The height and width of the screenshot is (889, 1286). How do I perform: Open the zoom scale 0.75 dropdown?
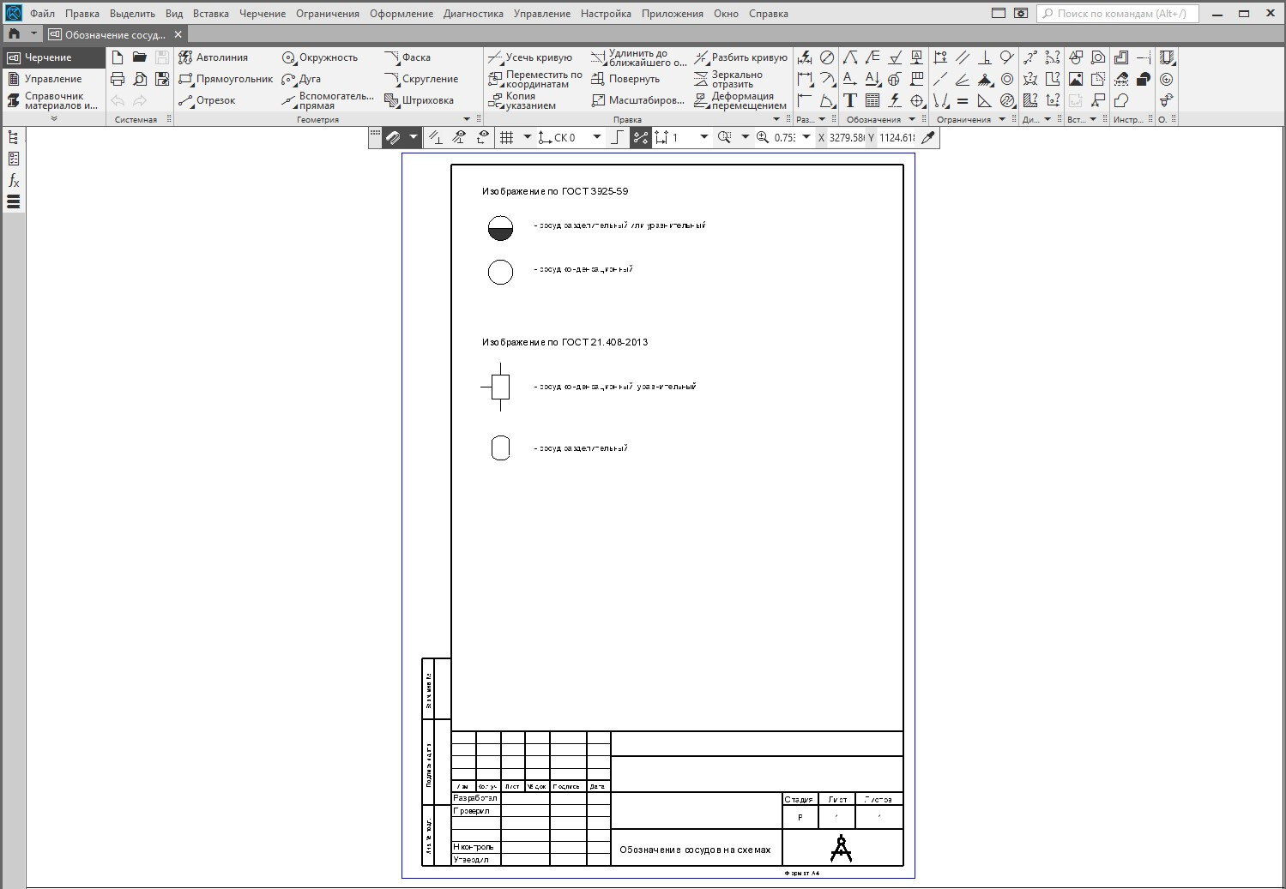pyautogui.click(x=806, y=137)
